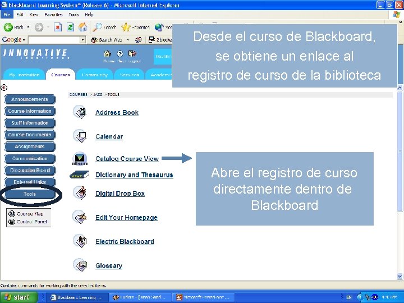Viewport: 404px width, 303px height.
Task: Click the Blackboard Home house icon
Action: 107,54
